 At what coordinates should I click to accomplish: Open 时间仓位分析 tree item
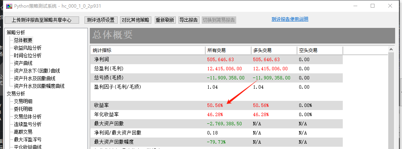[x=28, y=56]
